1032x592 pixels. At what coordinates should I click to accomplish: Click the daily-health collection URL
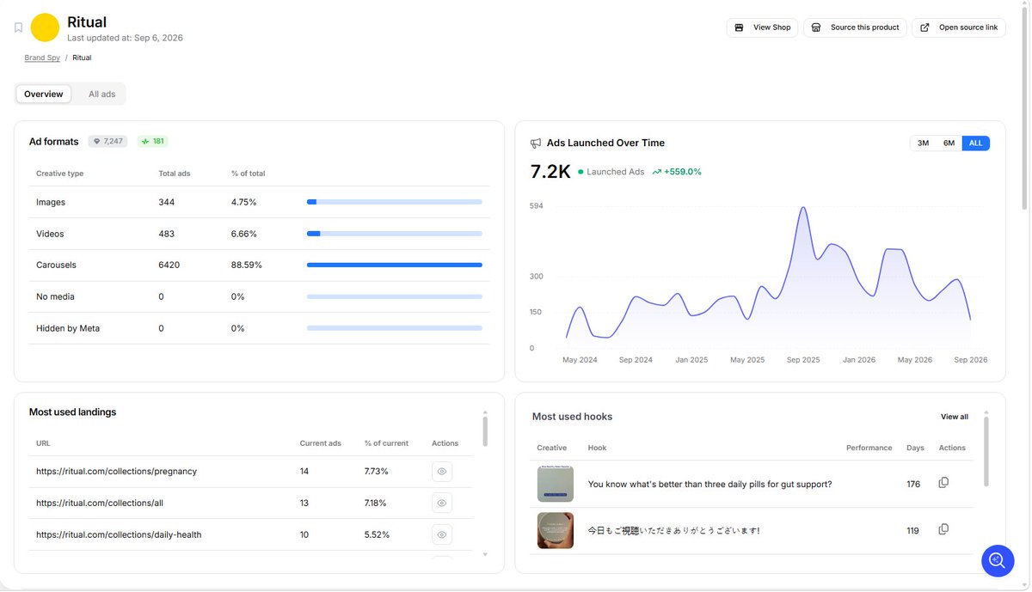tap(119, 534)
